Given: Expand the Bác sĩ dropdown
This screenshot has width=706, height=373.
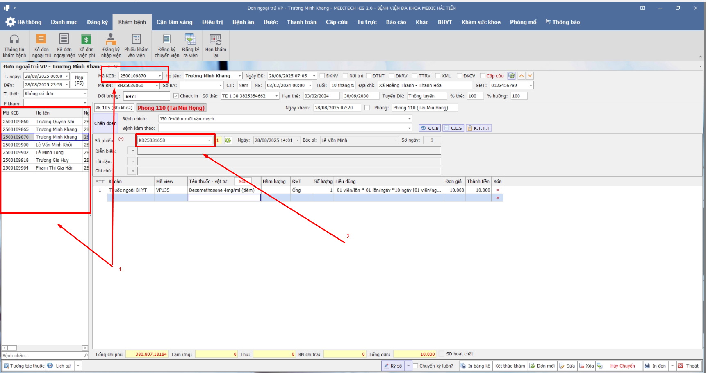Looking at the screenshot, I should coord(396,140).
